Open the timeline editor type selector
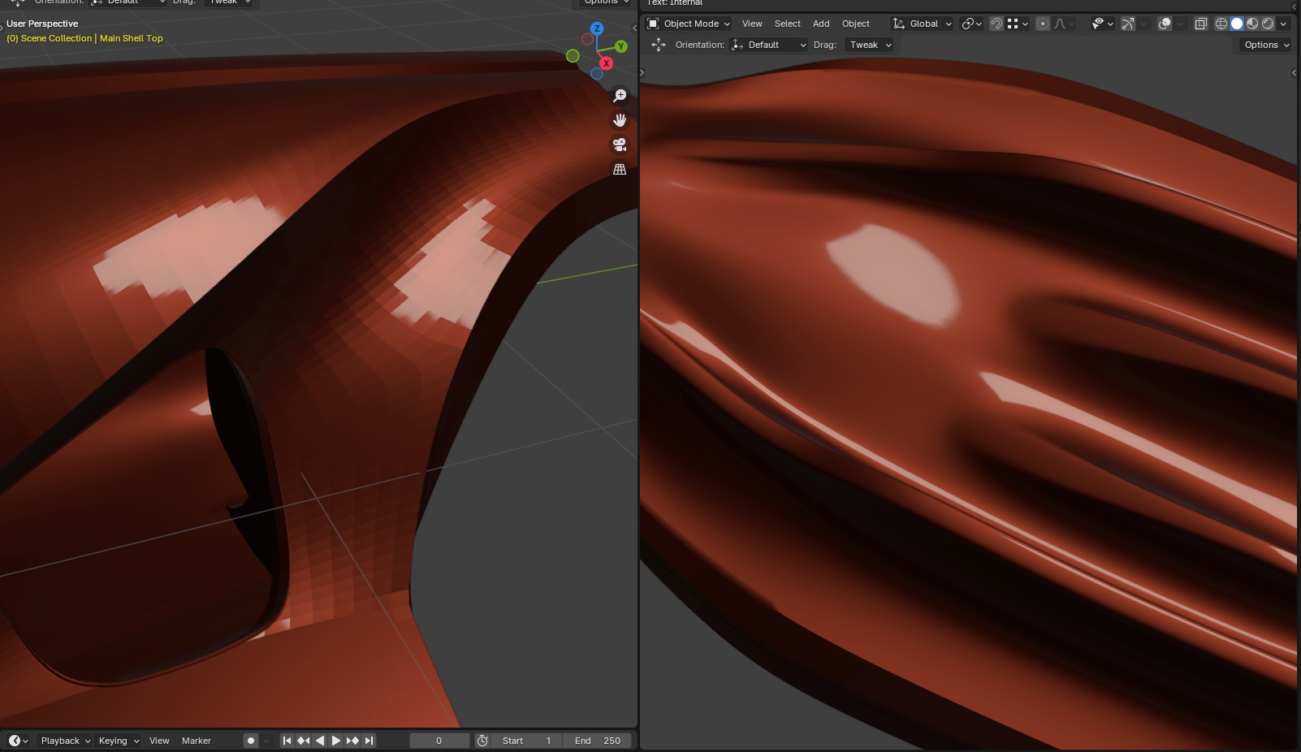This screenshot has width=1301, height=752. click(x=18, y=741)
